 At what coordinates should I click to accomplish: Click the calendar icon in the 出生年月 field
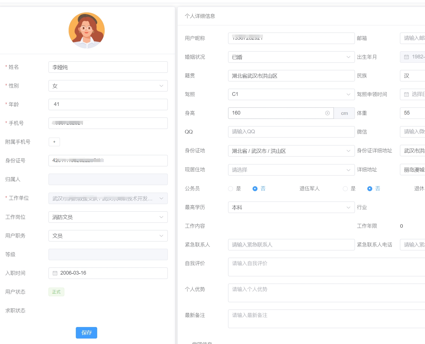click(406, 57)
